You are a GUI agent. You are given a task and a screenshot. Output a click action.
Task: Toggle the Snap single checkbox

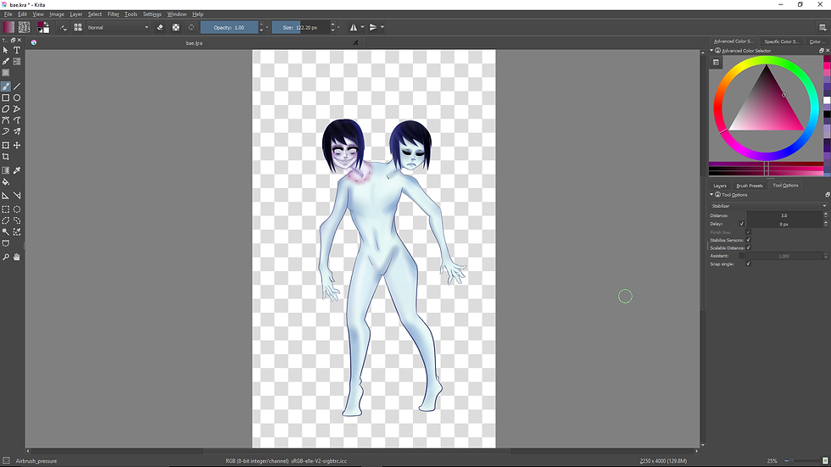tap(748, 264)
